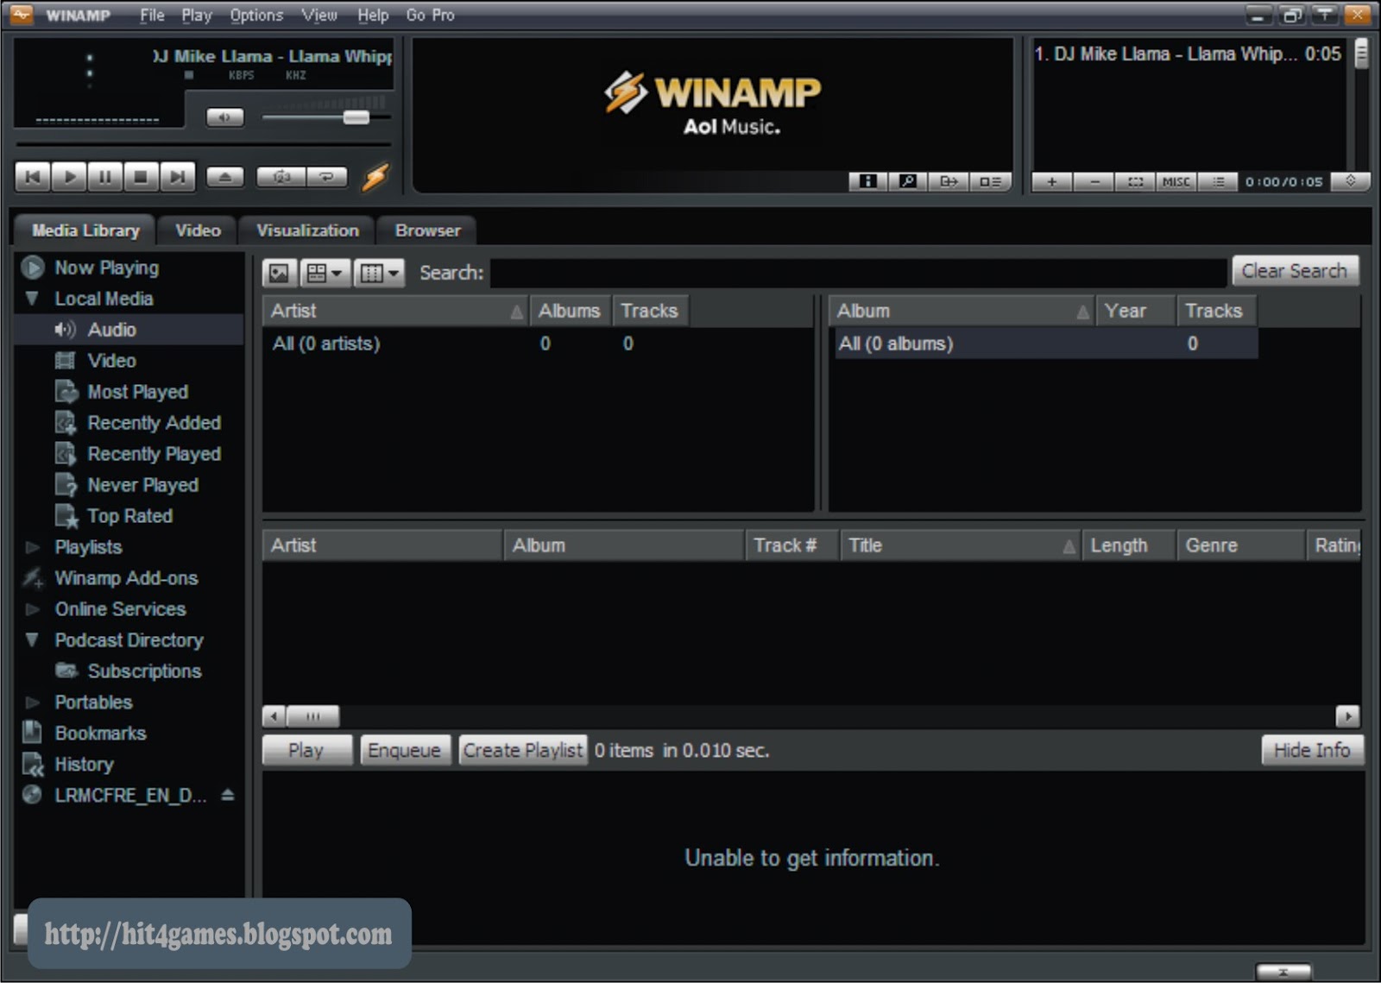
Task: Open Winamp Add-ons in the sidebar
Action: [x=126, y=578]
